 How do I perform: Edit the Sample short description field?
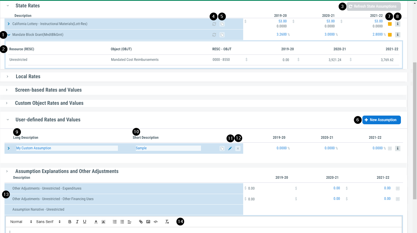[168, 148]
